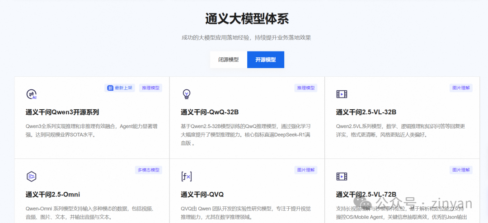Screen dimensions: 488x223
Task: Click the 最新上架 tag
Action: (x=120, y=88)
